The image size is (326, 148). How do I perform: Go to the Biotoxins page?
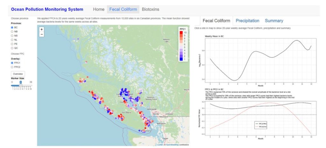(151, 9)
